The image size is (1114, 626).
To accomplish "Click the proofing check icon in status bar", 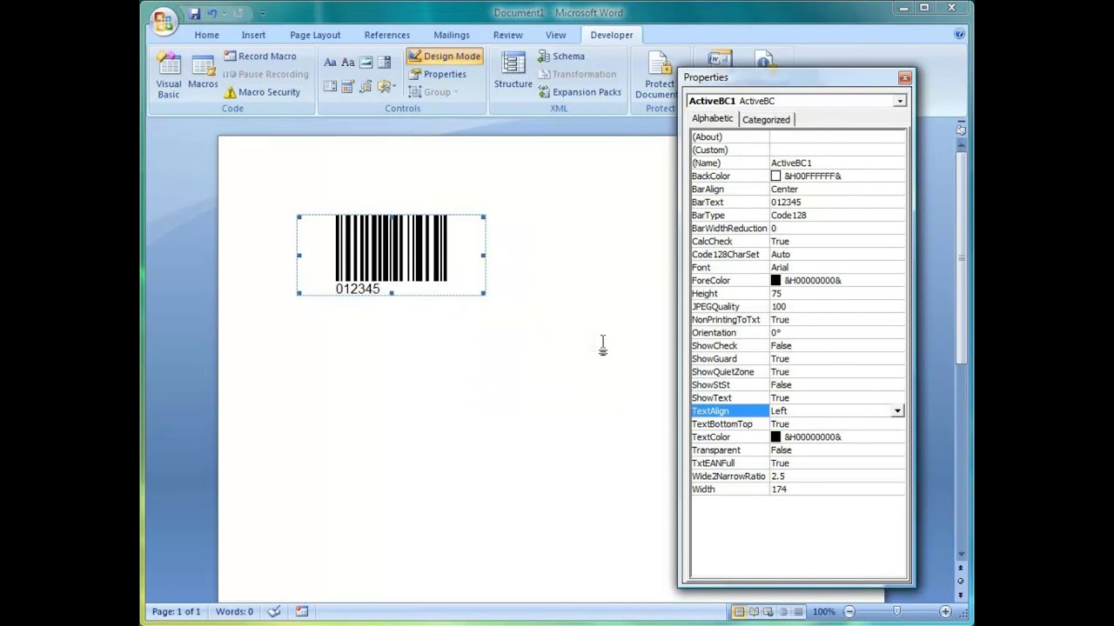I will pos(274,611).
